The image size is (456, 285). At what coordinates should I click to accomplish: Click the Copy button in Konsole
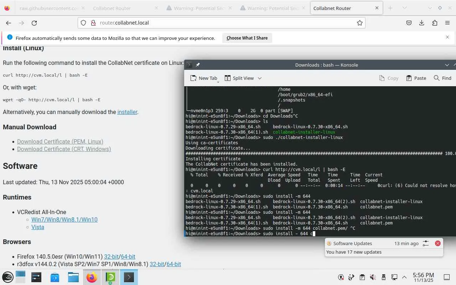coord(389,78)
